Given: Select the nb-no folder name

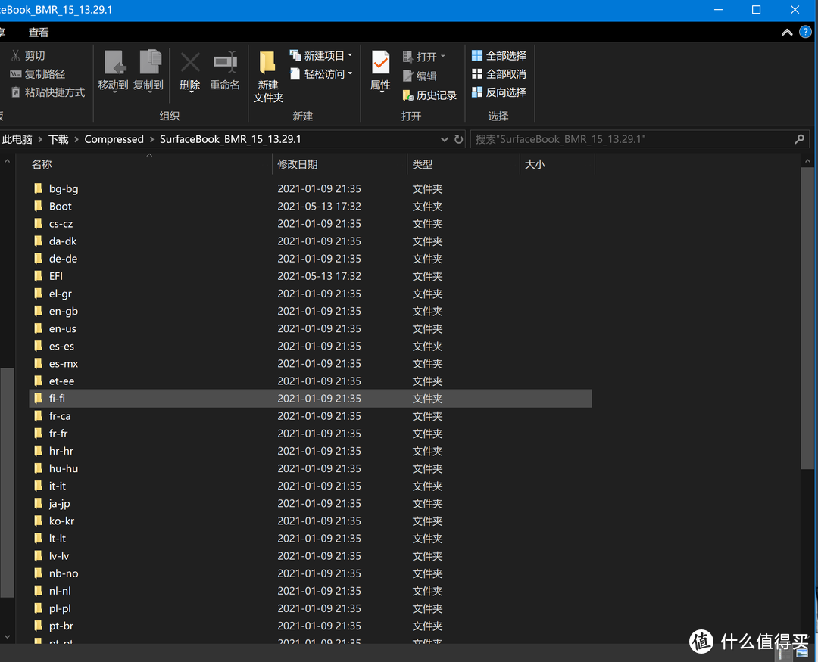Looking at the screenshot, I should tap(64, 573).
